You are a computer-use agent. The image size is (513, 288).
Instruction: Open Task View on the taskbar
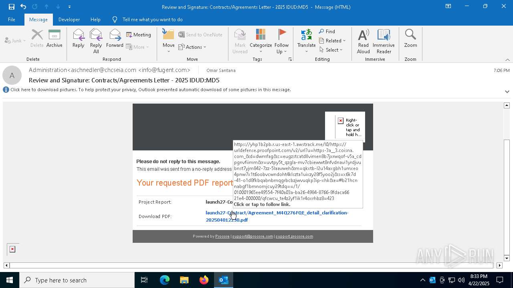pyautogui.click(x=144, y=280)
